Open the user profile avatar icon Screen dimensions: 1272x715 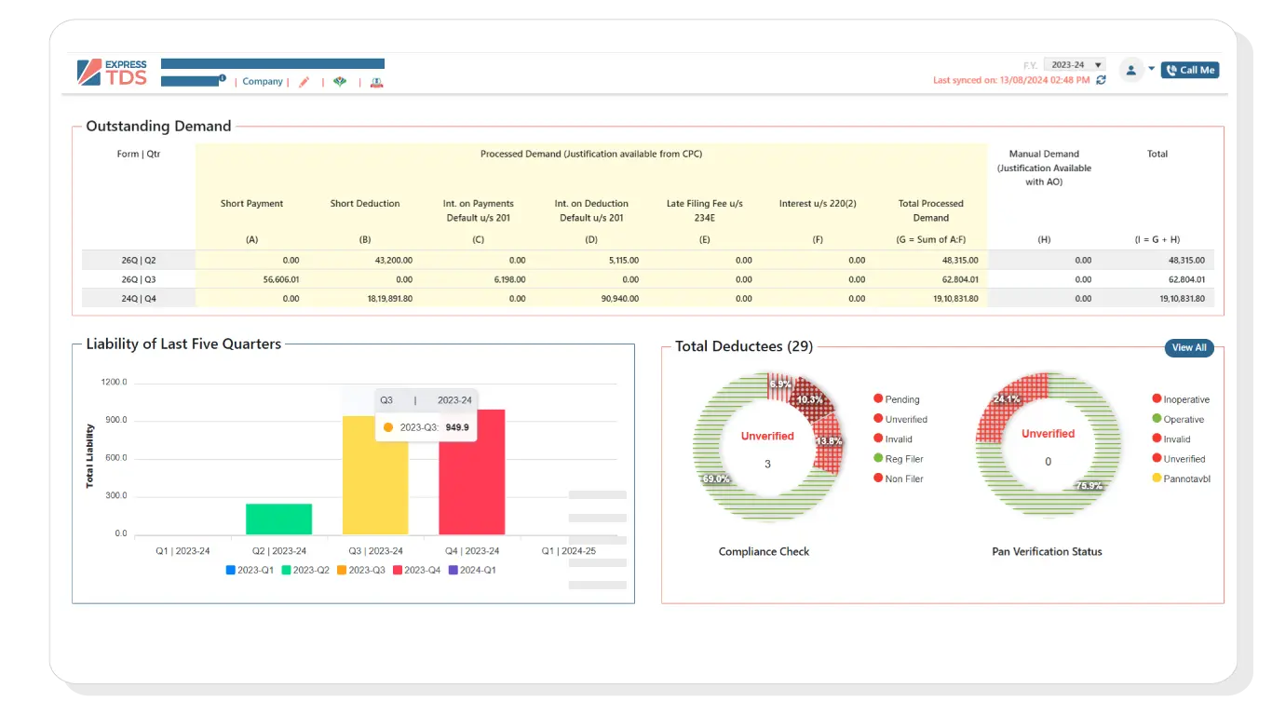[x=1131, y=70]
